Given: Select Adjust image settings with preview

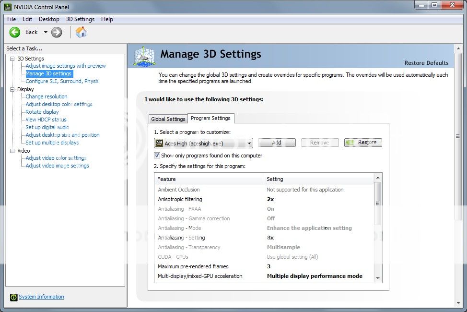Looking at the screenshot, I should (x=66, y=66).
